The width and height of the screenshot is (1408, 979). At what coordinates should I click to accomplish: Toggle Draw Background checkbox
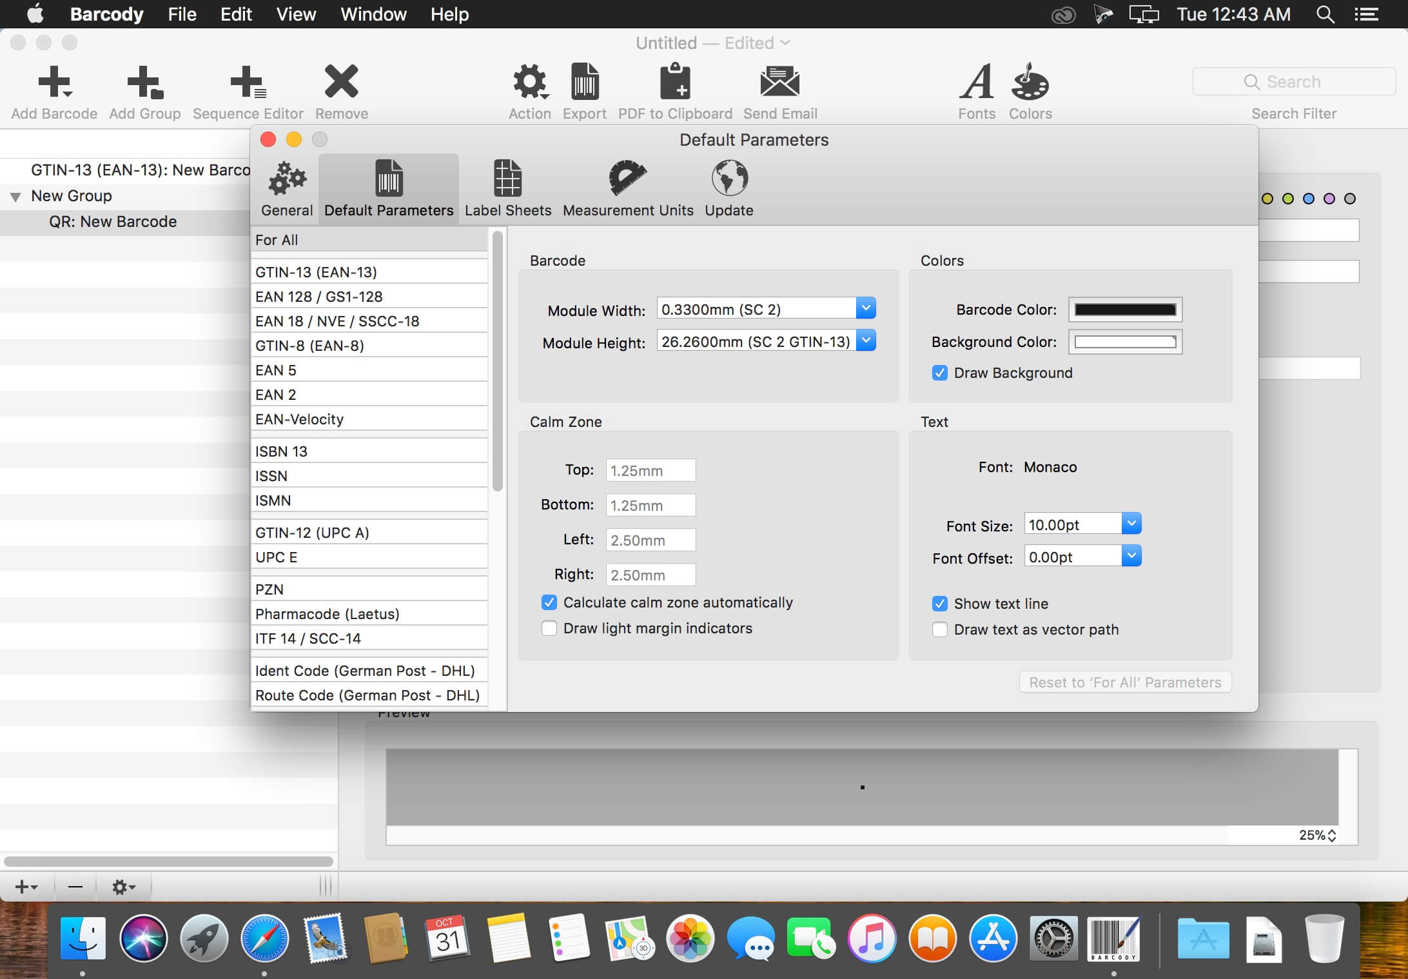coord(940,373)
